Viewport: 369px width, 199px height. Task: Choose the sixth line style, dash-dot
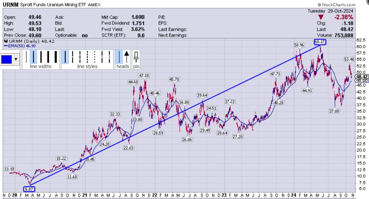102,57
